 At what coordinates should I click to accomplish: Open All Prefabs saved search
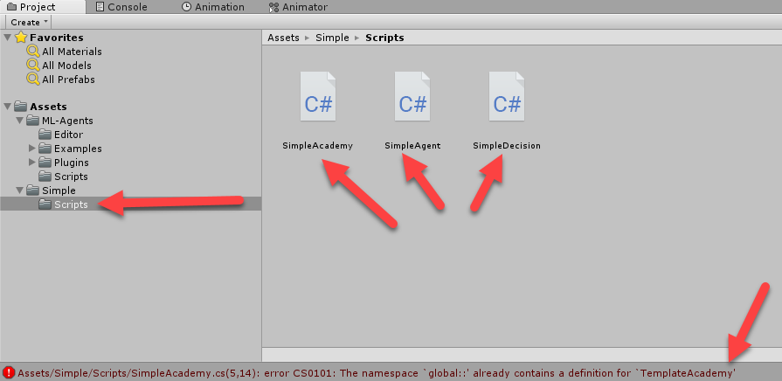(x=61, y=80)
